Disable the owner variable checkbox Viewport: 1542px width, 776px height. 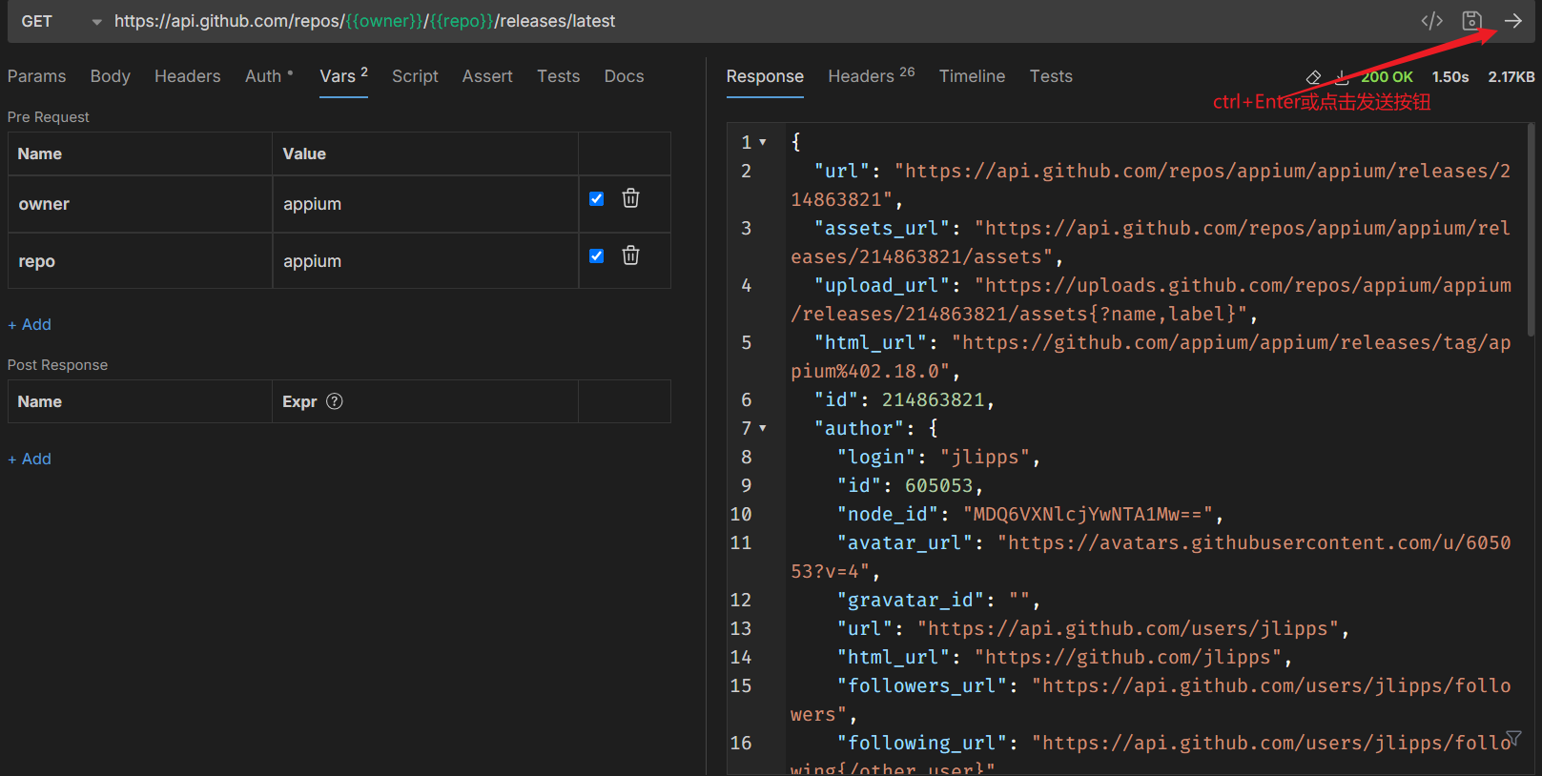coord(596,198)
